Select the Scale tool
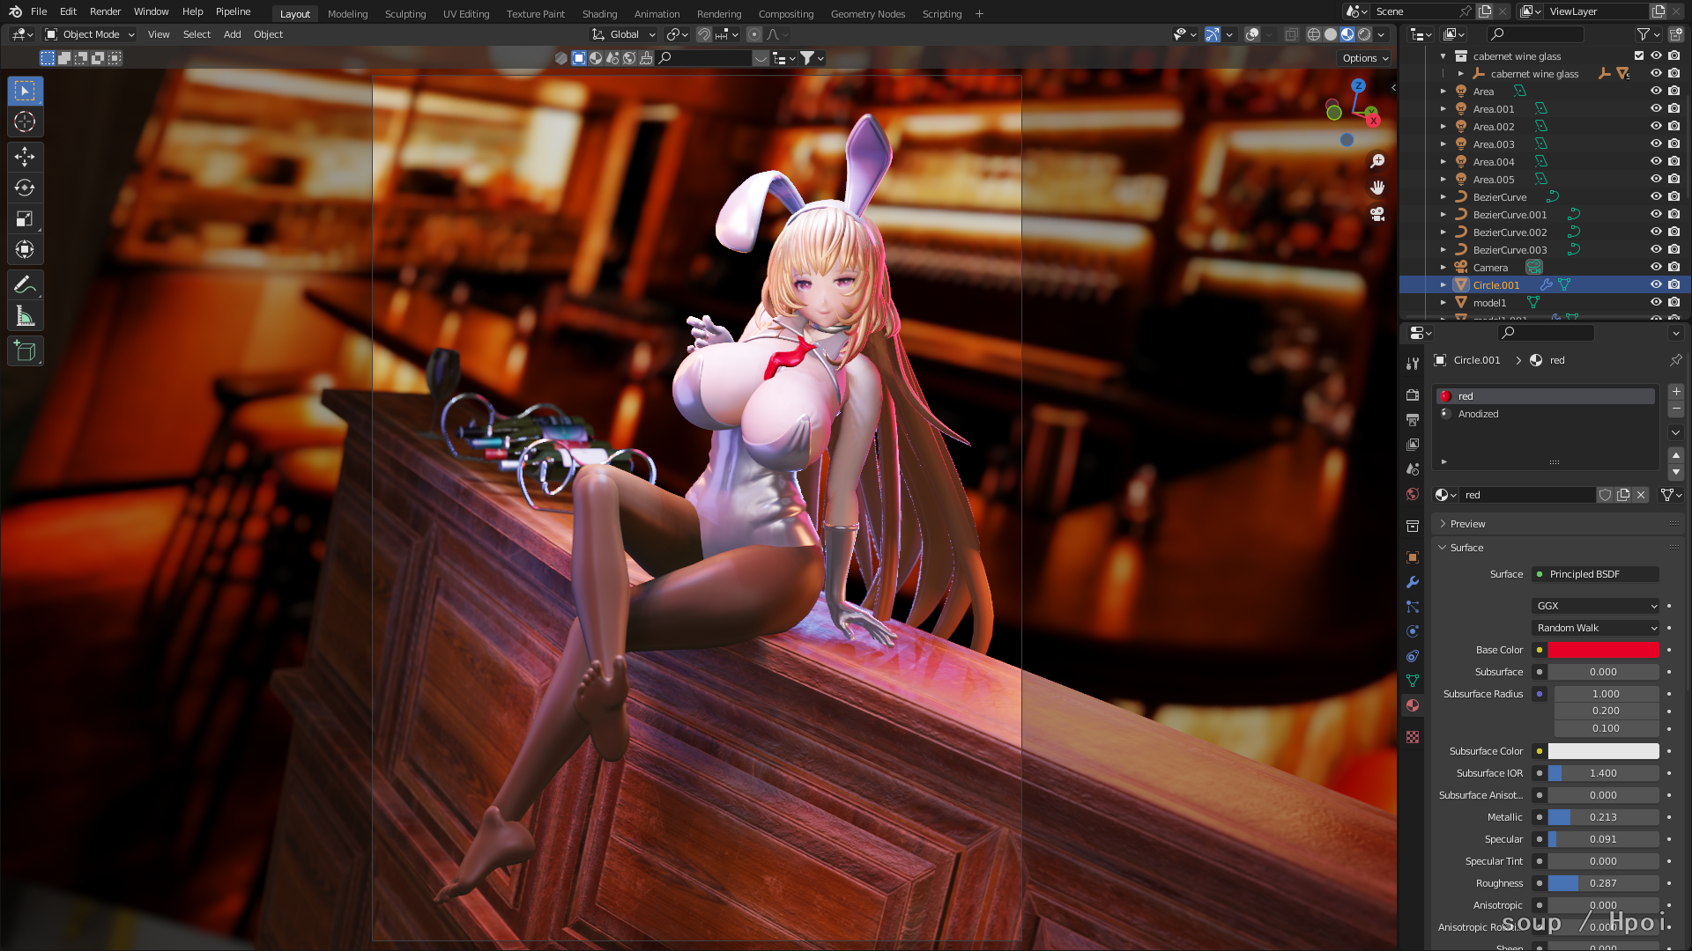 (x=25, y=218)
